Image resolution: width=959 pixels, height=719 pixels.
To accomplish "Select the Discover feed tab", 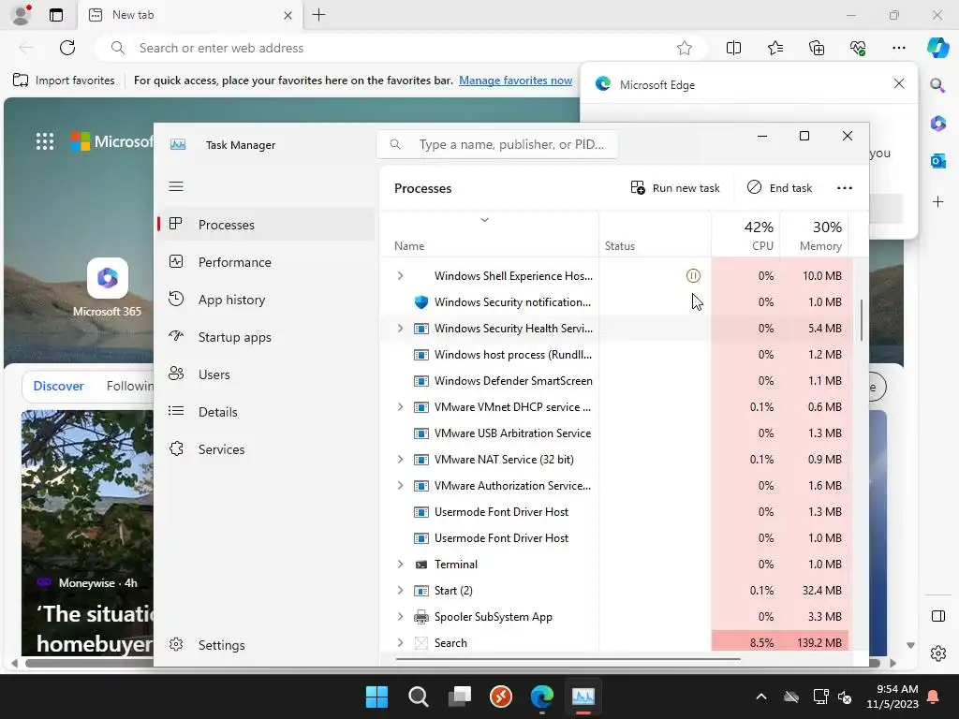I will point(58,386).
